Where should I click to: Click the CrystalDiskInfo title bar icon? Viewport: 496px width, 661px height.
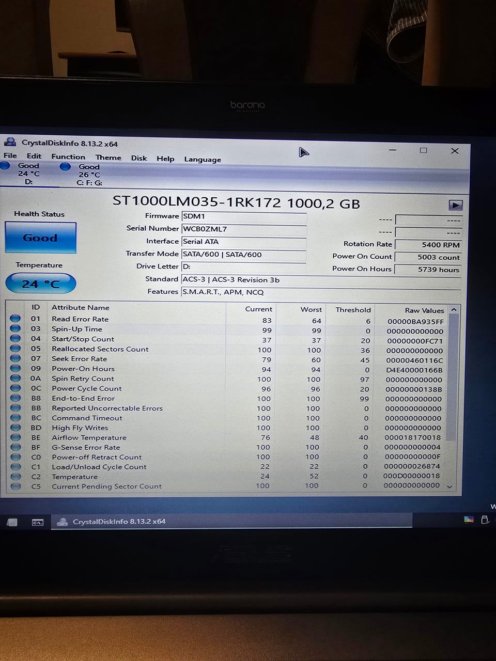click(x=10, y=142)
